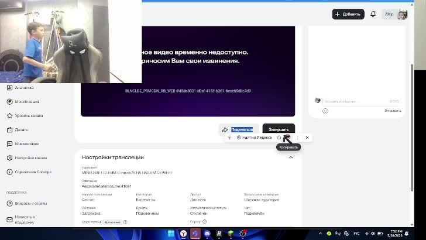This screenshot has height=240, width=426.
Task: Click the РУС language indicator
Action: pos(356,234)
